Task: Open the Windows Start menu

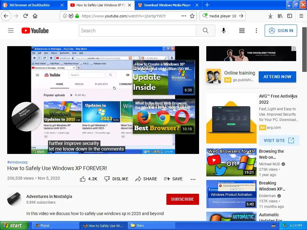Action: [14, 226]
